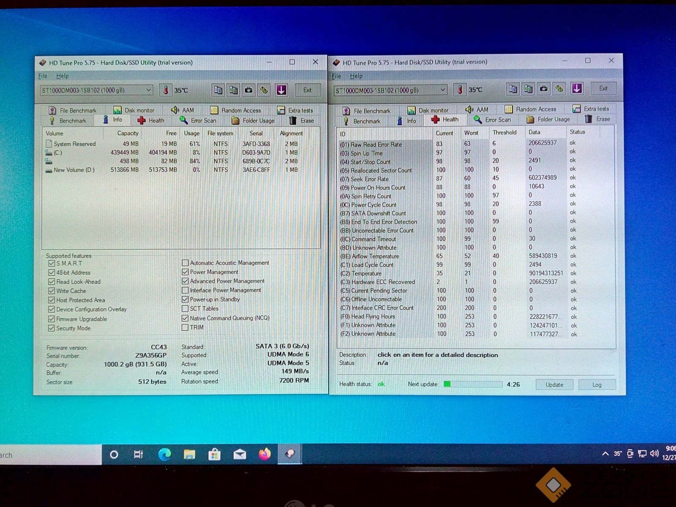
Task: Open Microsoft Store from taskbar
Action: 214,455
